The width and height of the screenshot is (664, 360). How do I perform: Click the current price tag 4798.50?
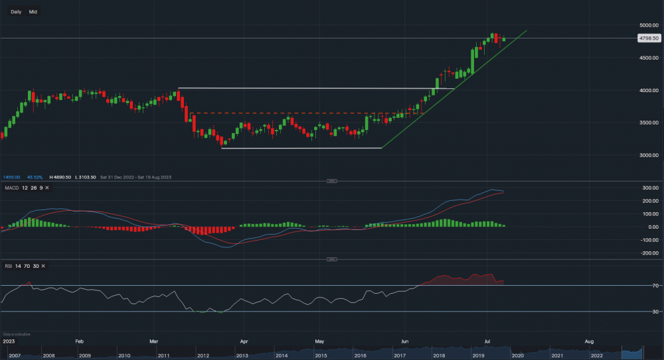point(647,39)
